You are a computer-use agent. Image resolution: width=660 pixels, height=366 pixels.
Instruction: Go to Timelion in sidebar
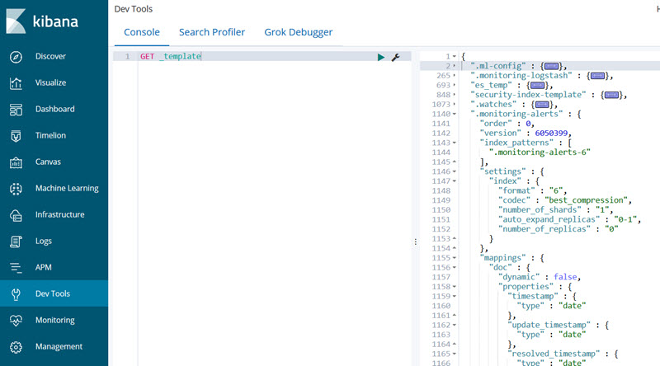(x=50, y=135)
